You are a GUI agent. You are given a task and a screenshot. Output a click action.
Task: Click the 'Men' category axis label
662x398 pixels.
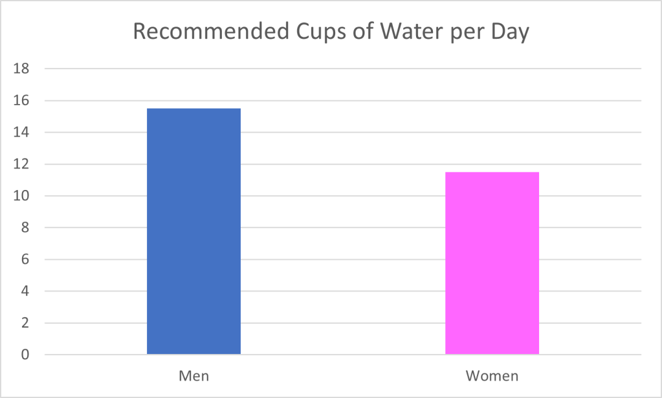point(193,375)
